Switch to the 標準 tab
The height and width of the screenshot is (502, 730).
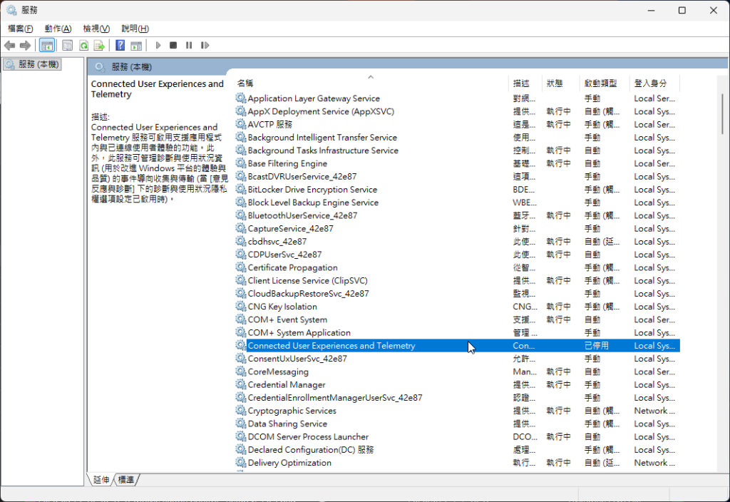127,480
